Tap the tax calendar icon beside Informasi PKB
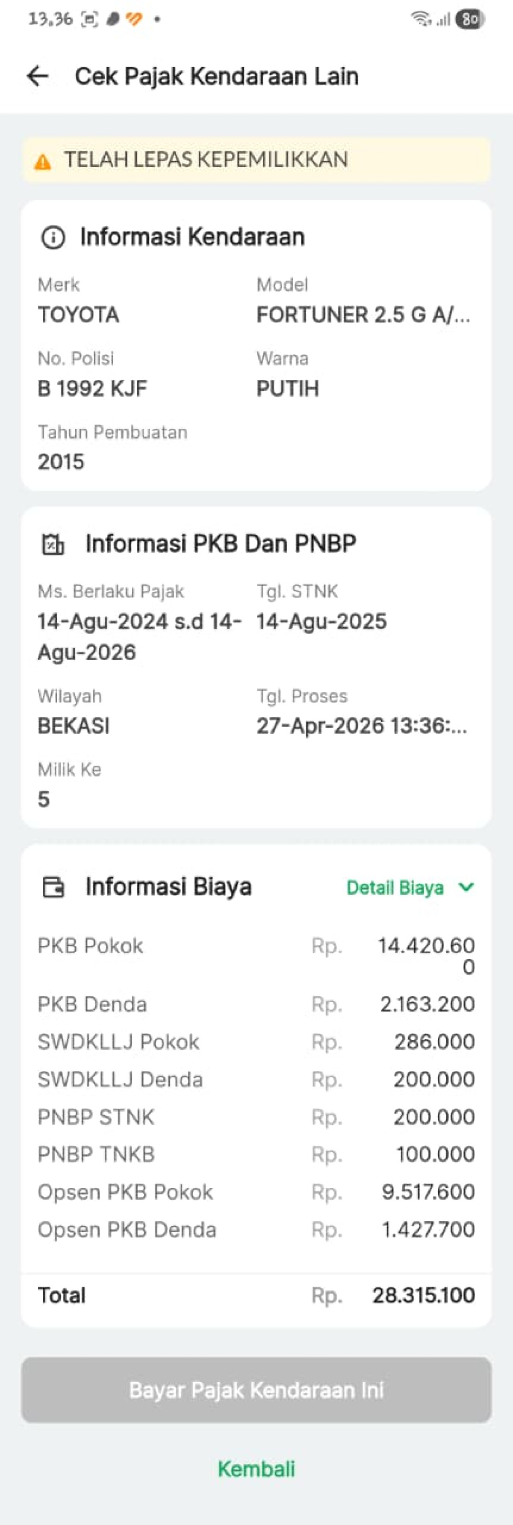The image size is (513, 1525). pyautogui.click(x=53, y=543)
